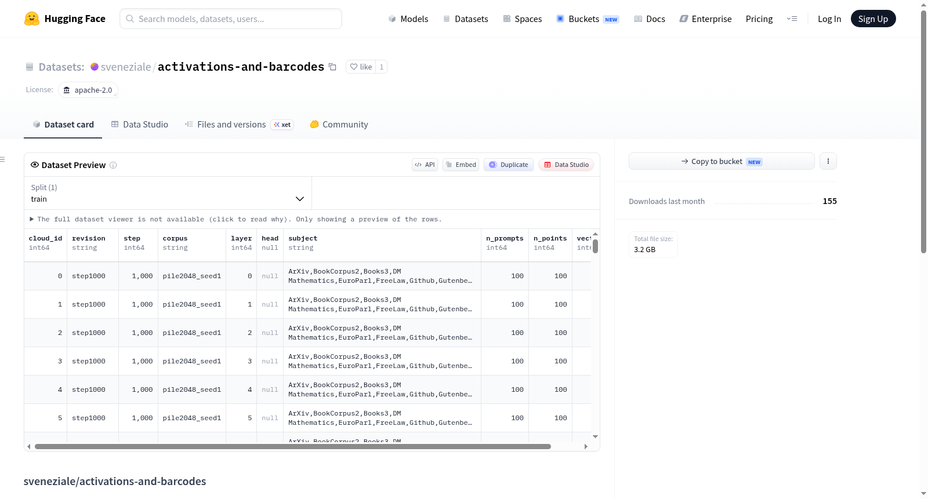Click the API button in Dataset Preview

[x=425, y=165]
